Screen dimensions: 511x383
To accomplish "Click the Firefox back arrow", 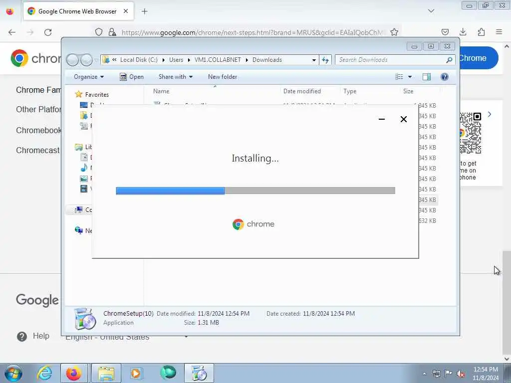I will point(12,32).
